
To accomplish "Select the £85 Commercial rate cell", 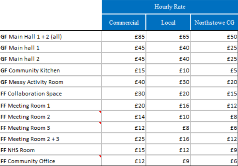I will pos(124,37).
